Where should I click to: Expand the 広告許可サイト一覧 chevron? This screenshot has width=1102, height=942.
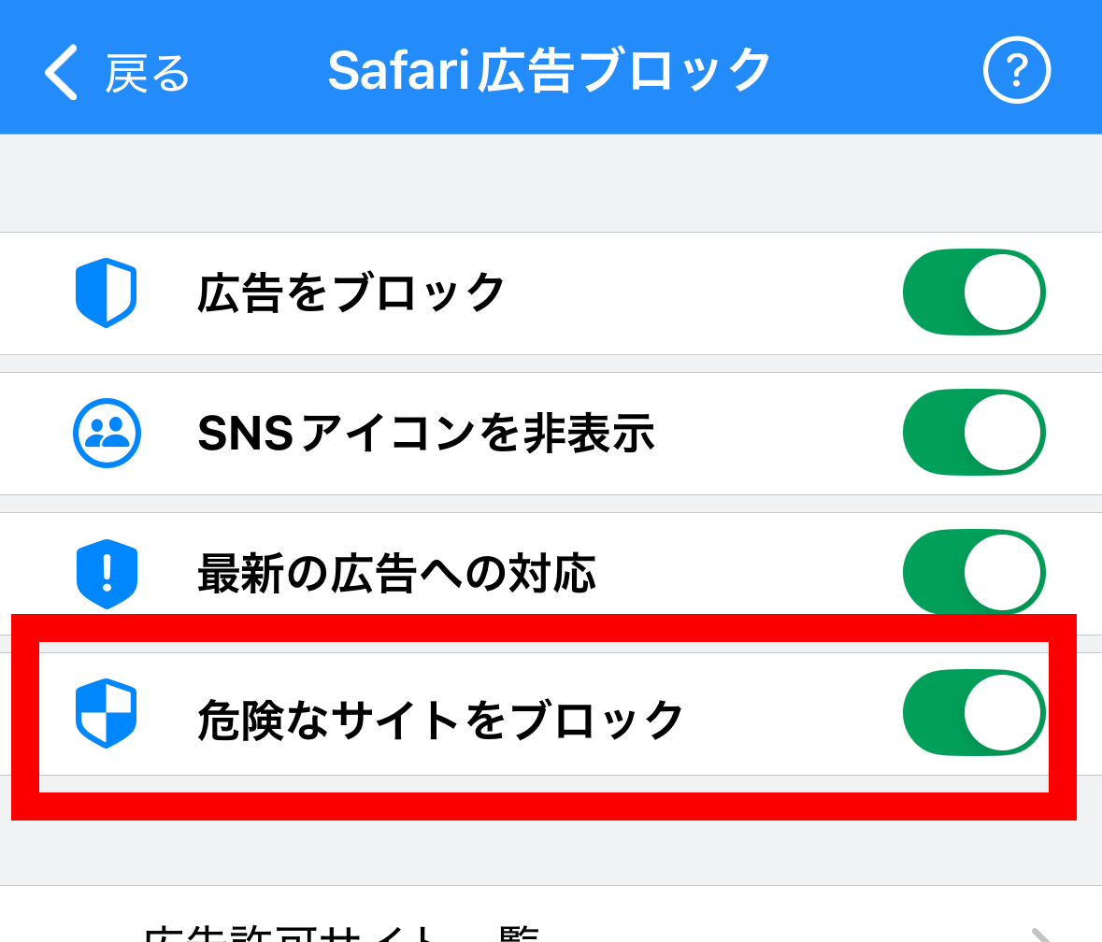click(1040, 935)
